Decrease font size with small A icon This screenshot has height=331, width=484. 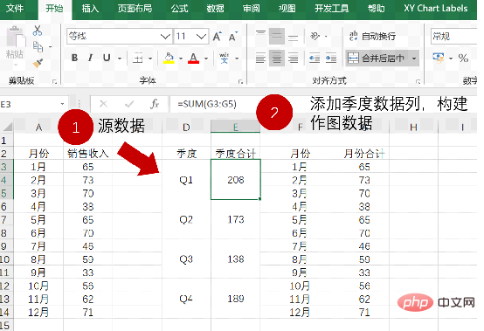(233, 37)
